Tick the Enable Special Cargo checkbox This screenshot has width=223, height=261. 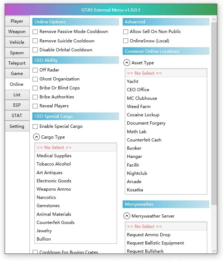[x=35, y=126]
